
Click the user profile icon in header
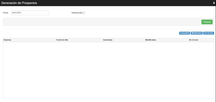214,3
